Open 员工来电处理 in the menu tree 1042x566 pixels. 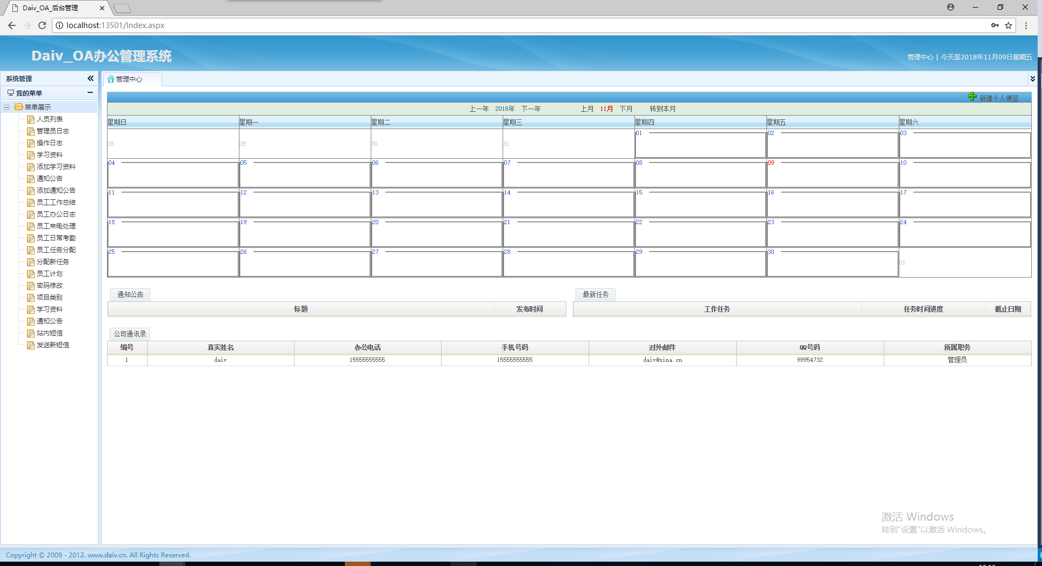click(56, 226)
